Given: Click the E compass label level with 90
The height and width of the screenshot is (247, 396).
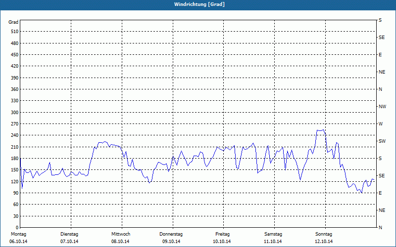Looking at the screenshot, I should [x=380, y=193].
